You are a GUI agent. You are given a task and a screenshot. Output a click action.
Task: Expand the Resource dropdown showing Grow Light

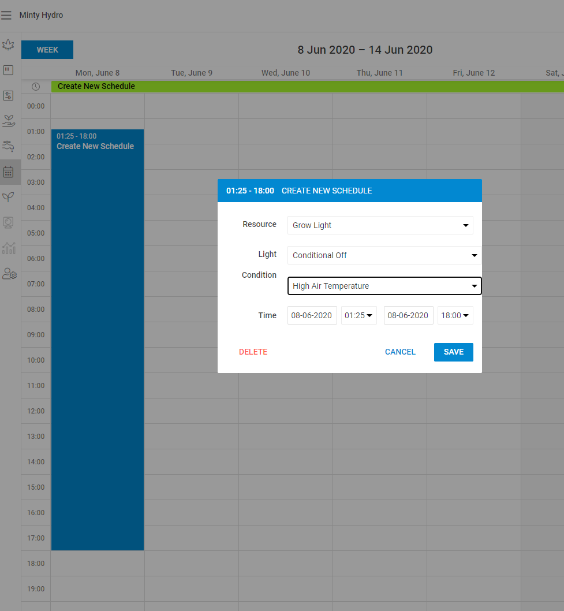380,225
